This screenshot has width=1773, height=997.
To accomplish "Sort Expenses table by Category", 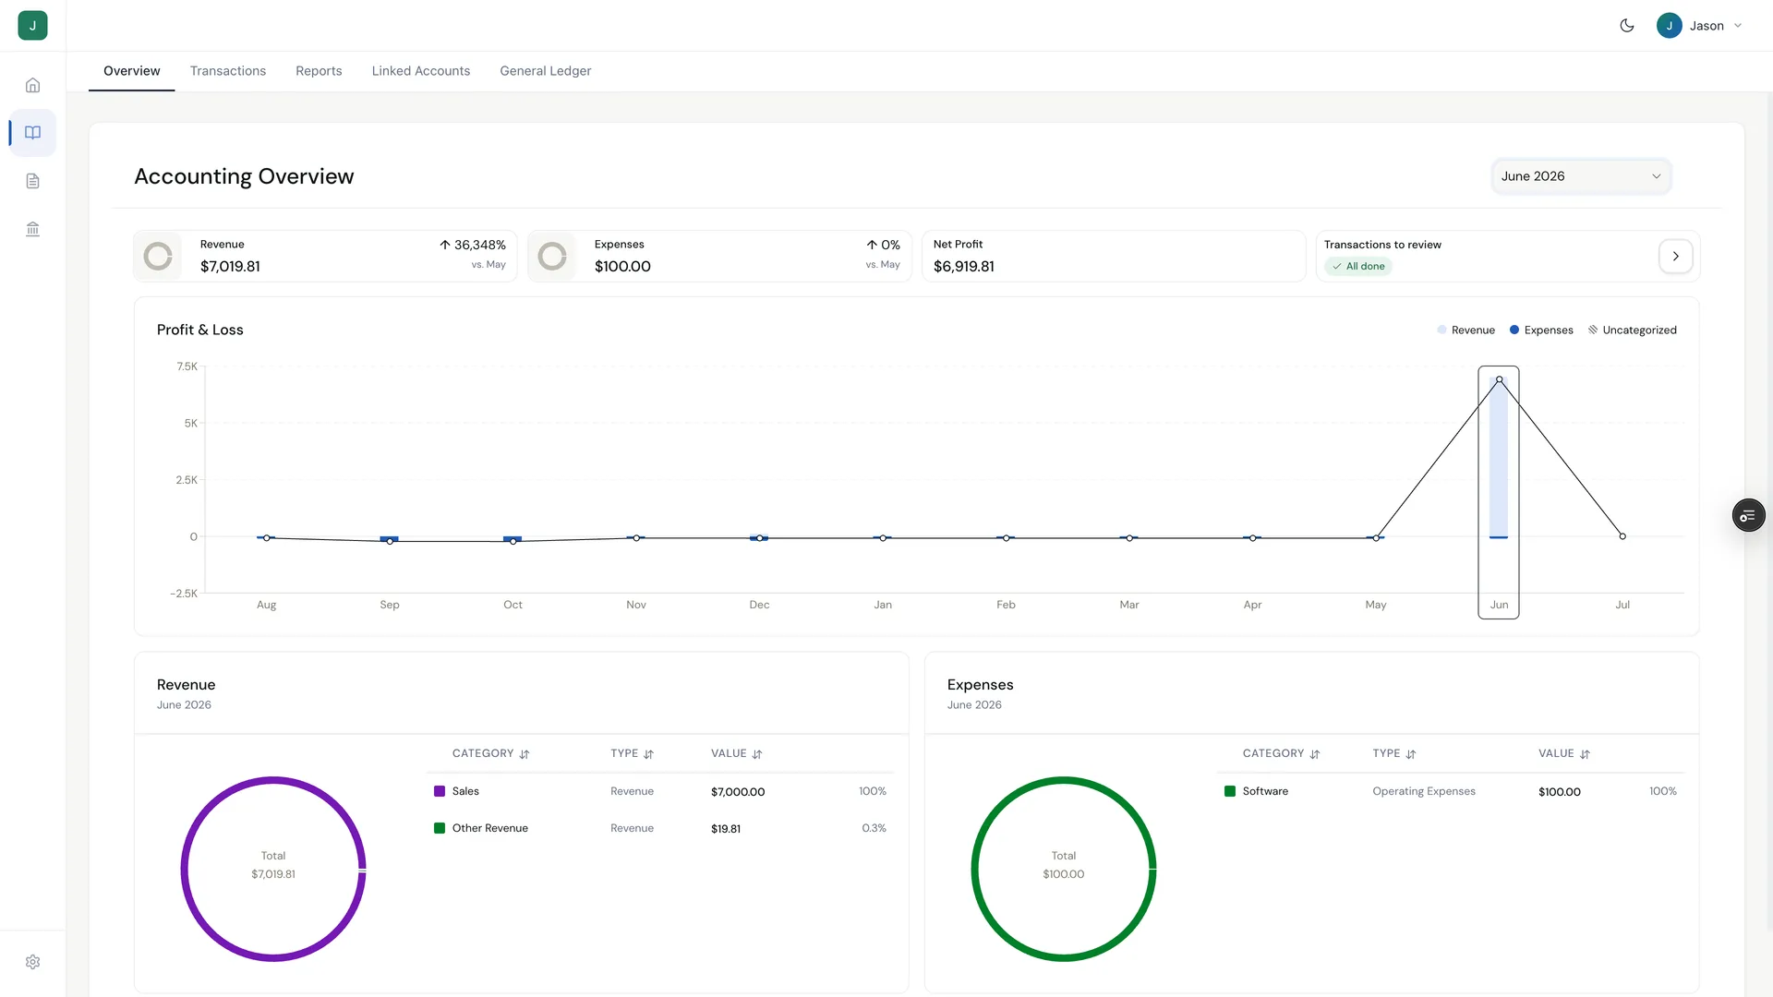I will (x=1281, y=754).
